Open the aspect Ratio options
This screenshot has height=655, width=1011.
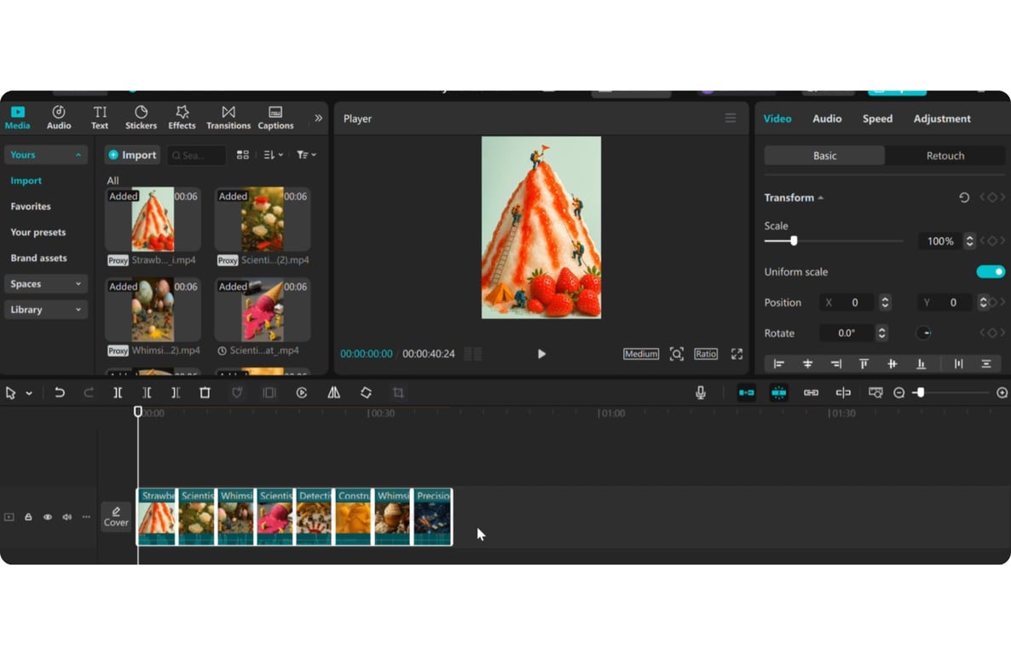tap(706, 354)
